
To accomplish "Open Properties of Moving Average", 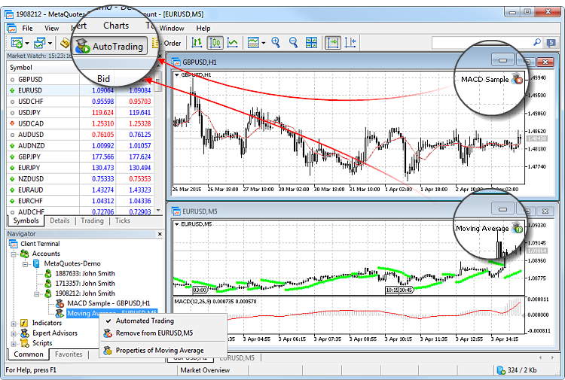I will (159, 350).
